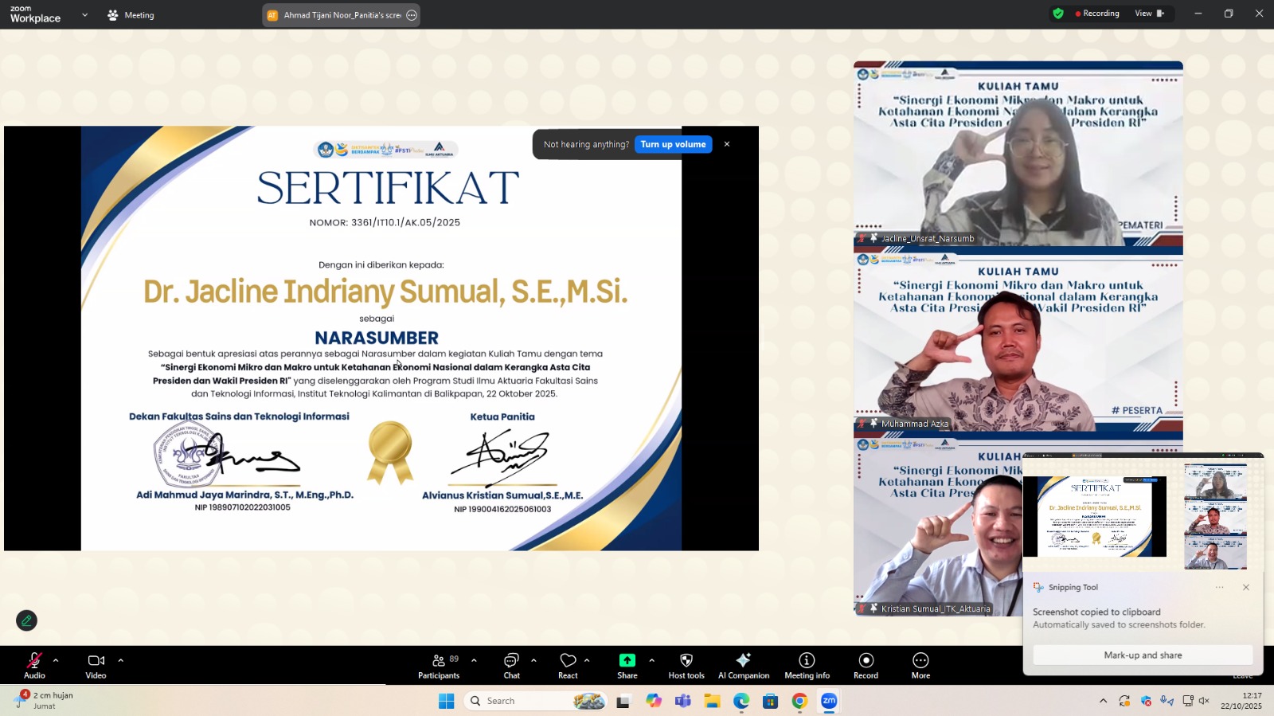Close the Zoom meeting window
The image size is (1274, 716).
(1259, 14)
